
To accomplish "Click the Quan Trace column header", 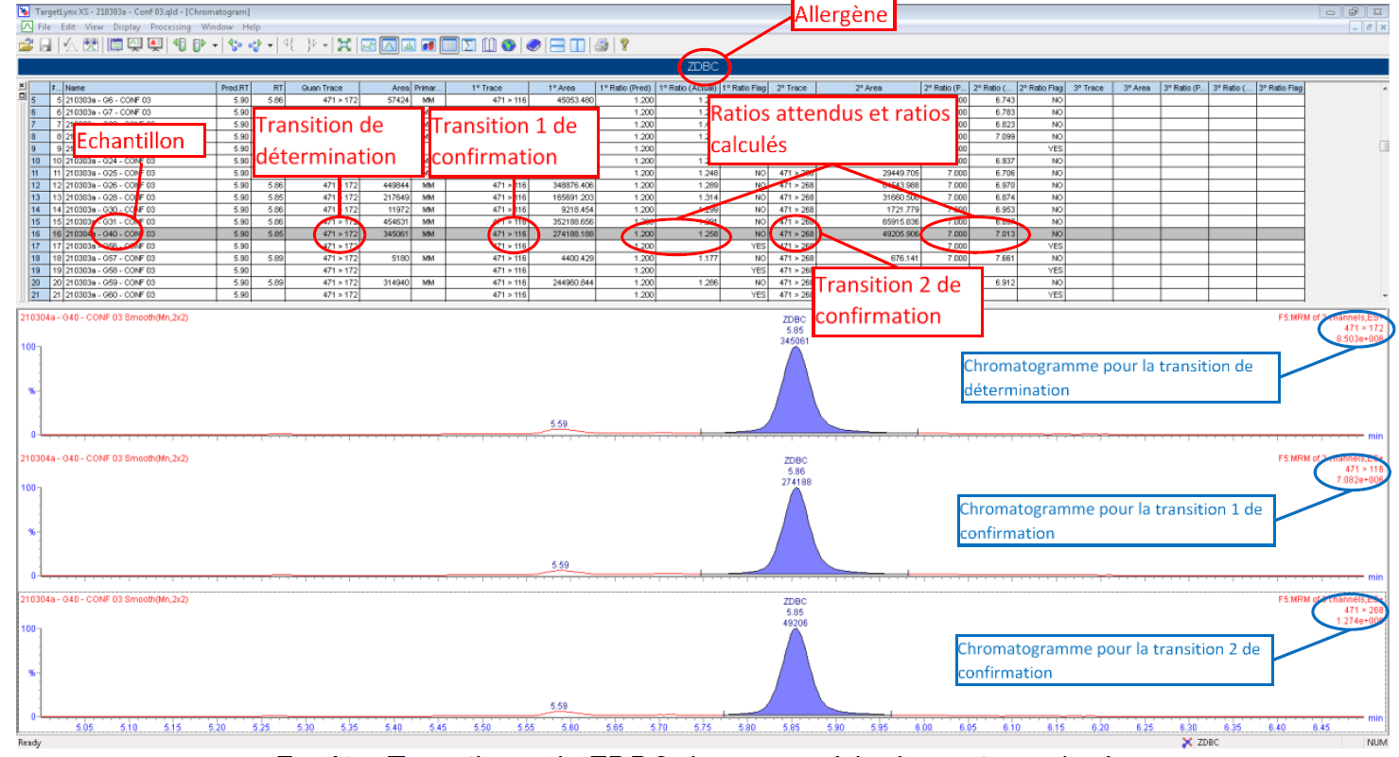I will tap(323, 88).
